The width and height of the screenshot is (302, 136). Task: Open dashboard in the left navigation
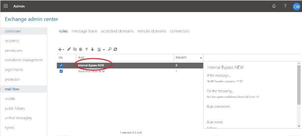[x=24, y=31]
